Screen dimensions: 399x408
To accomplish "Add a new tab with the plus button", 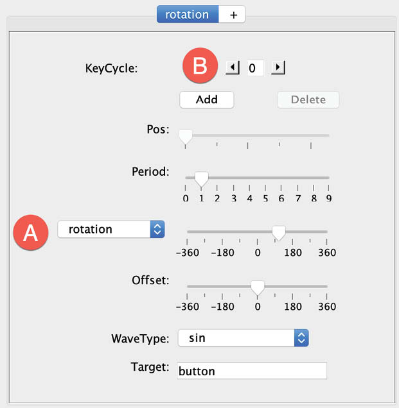I will pyautogui.click(x=232, y=15).
